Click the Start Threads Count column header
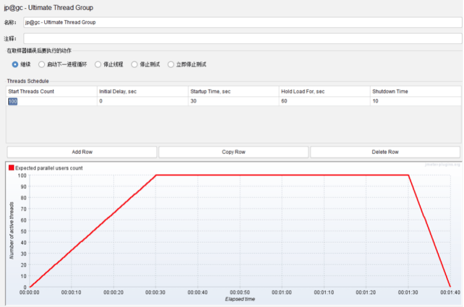The height and width of the screenshot is (307, 464). [x=52, y=91]
